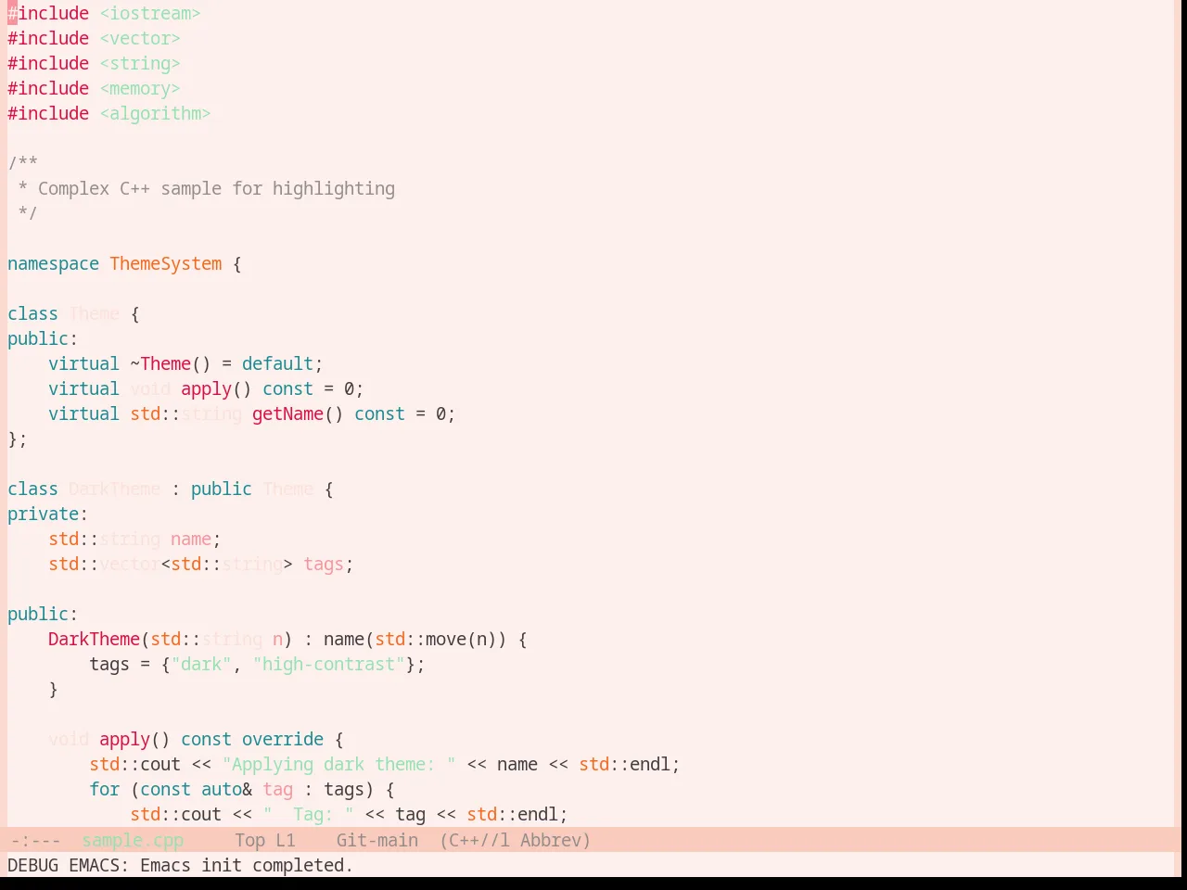The width and height of the screenshot is (1187, 890).
Task: Click 'getName()' in the virtual declaration
Action: [x=298, y=413]
